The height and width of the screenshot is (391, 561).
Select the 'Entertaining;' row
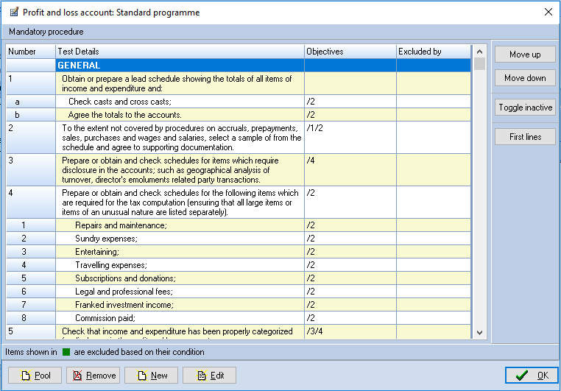click(x=239, y=252)
